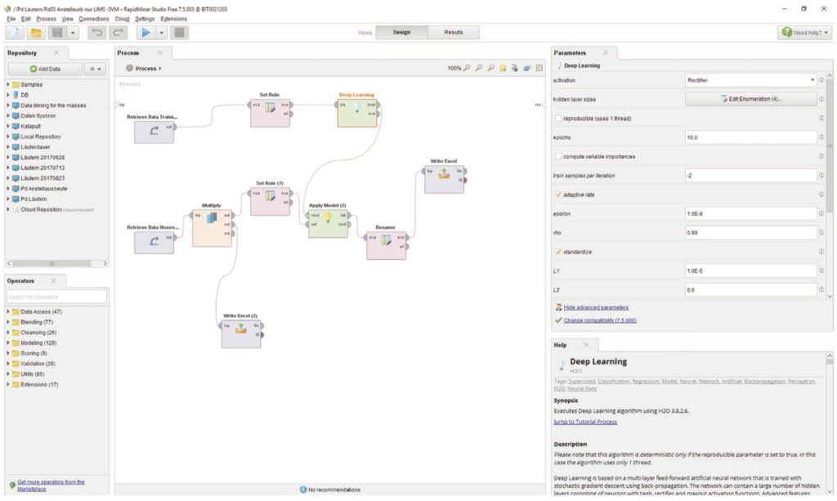Click the epsilon value field
Screen dimensions: 837x501
click(750, 213)
